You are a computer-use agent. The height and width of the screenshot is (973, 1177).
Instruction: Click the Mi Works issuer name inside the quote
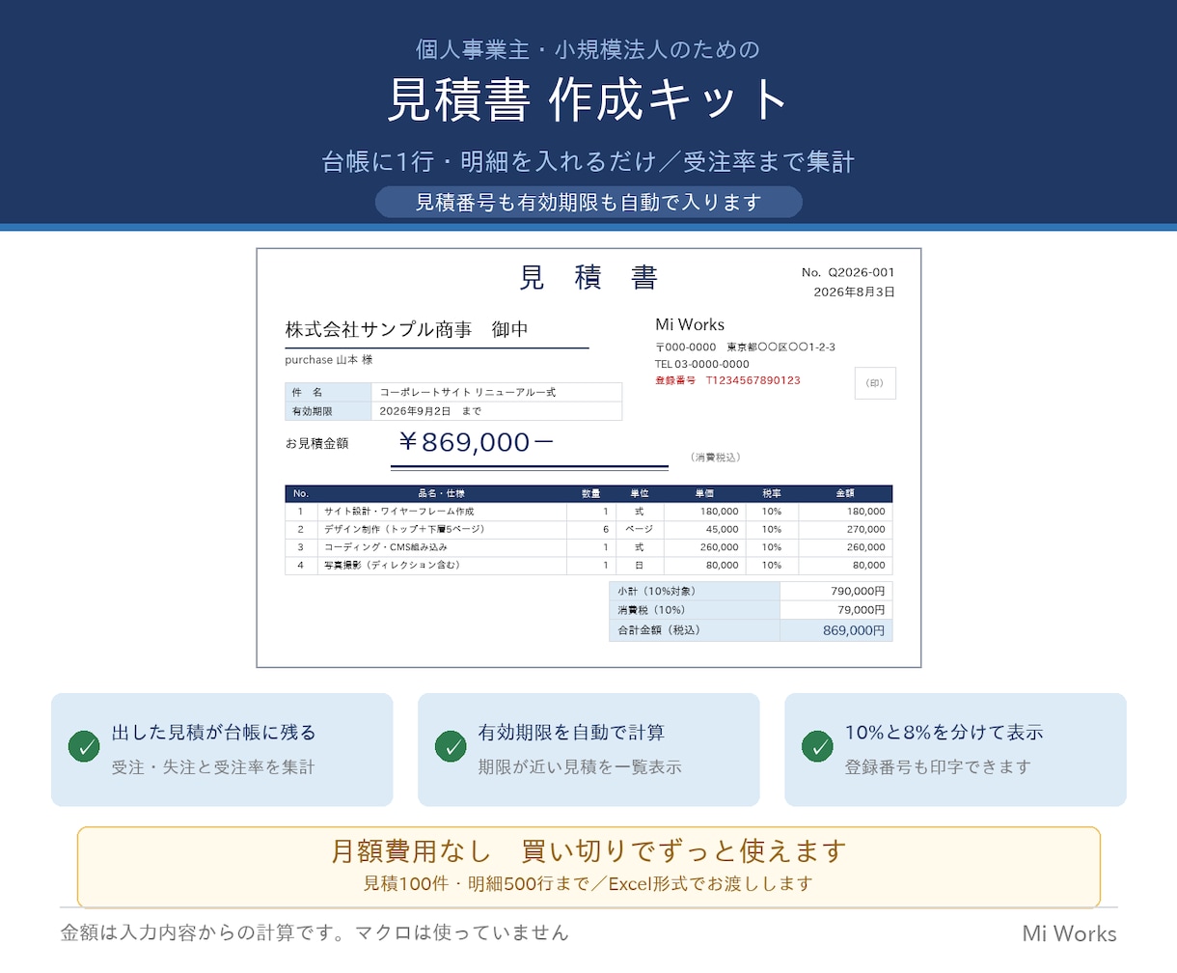[690, 324]
